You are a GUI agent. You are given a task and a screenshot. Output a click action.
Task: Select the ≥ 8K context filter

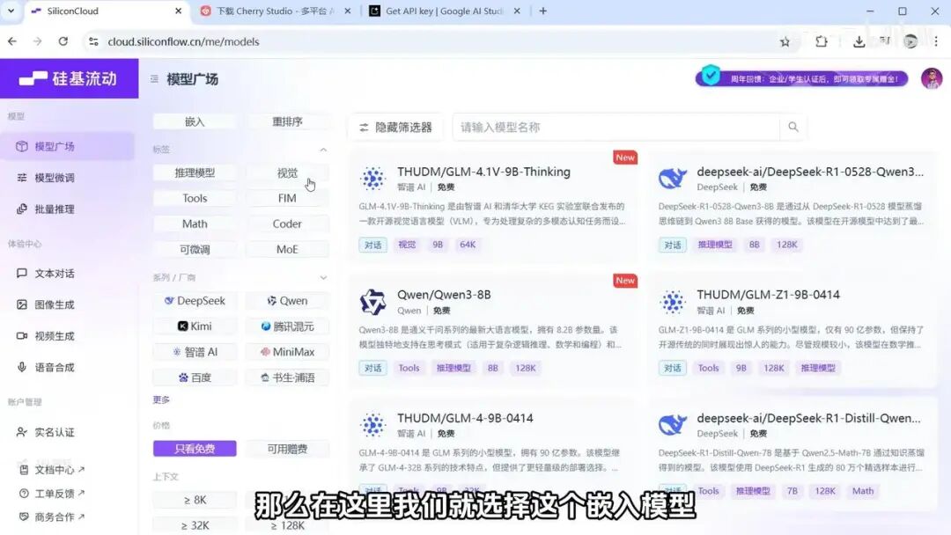pyautogui.click(x=195, y=500)
